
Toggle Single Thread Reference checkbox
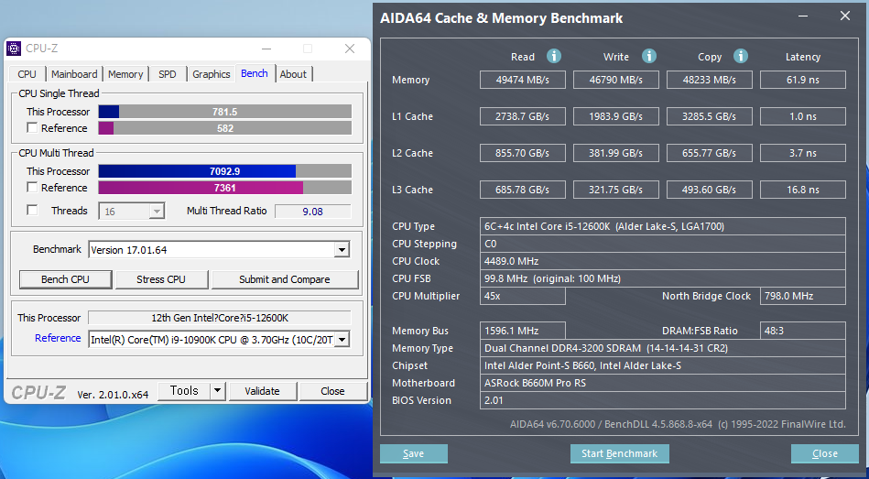pyautogui.click(x=32, y=128)
